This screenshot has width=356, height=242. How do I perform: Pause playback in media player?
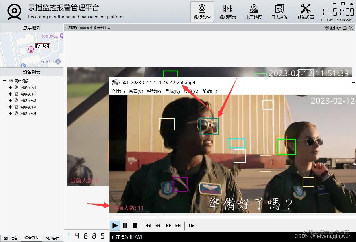(125, 226)
